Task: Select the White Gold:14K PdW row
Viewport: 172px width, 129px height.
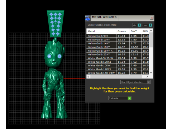Action: tap(118, 73)
